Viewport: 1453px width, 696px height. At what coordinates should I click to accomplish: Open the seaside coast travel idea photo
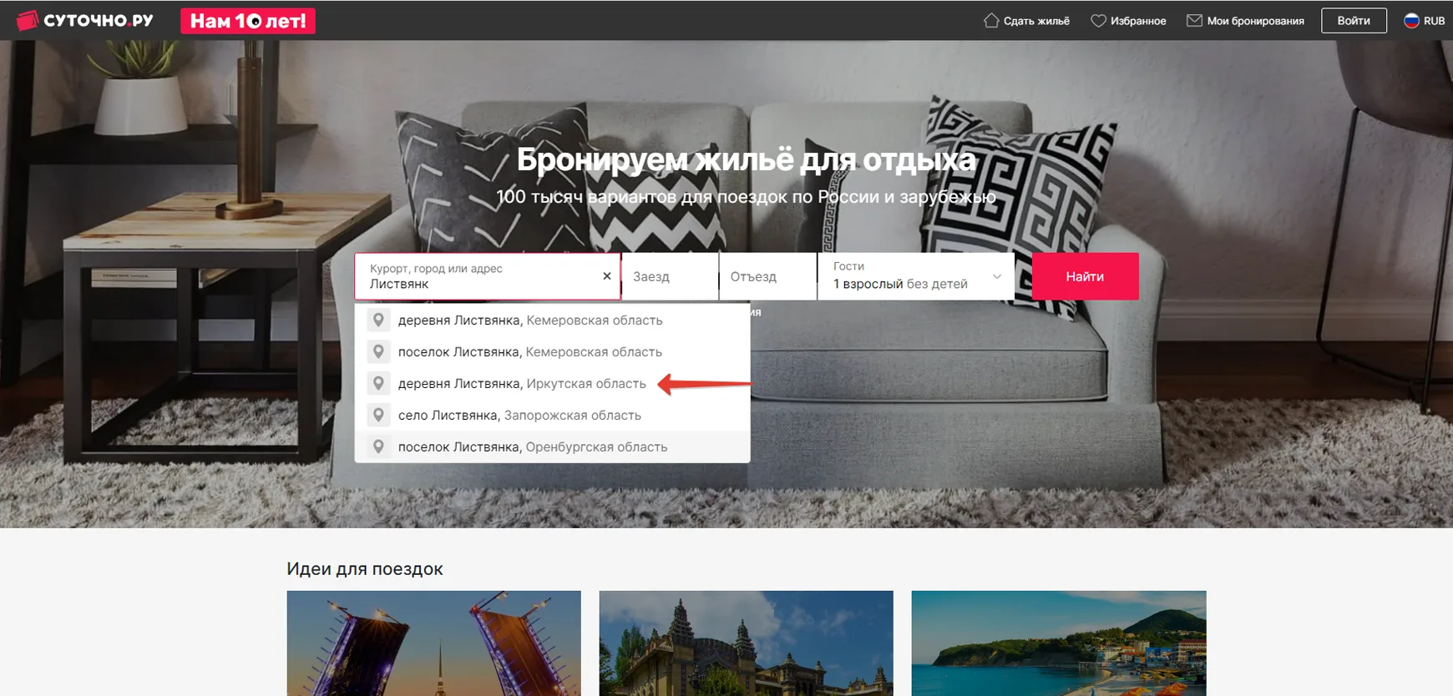point(1059,643)
